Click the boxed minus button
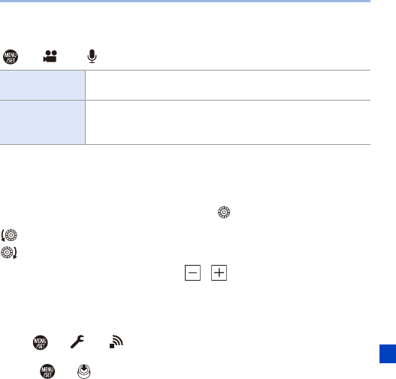Screen dimensions: 396x379 click(192, 272)
